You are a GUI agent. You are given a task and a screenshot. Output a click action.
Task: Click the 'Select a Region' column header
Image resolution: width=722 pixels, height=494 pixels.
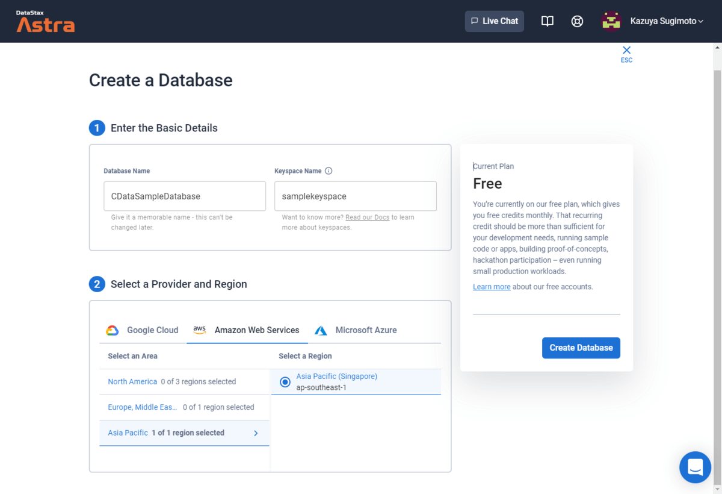[306, 356]
